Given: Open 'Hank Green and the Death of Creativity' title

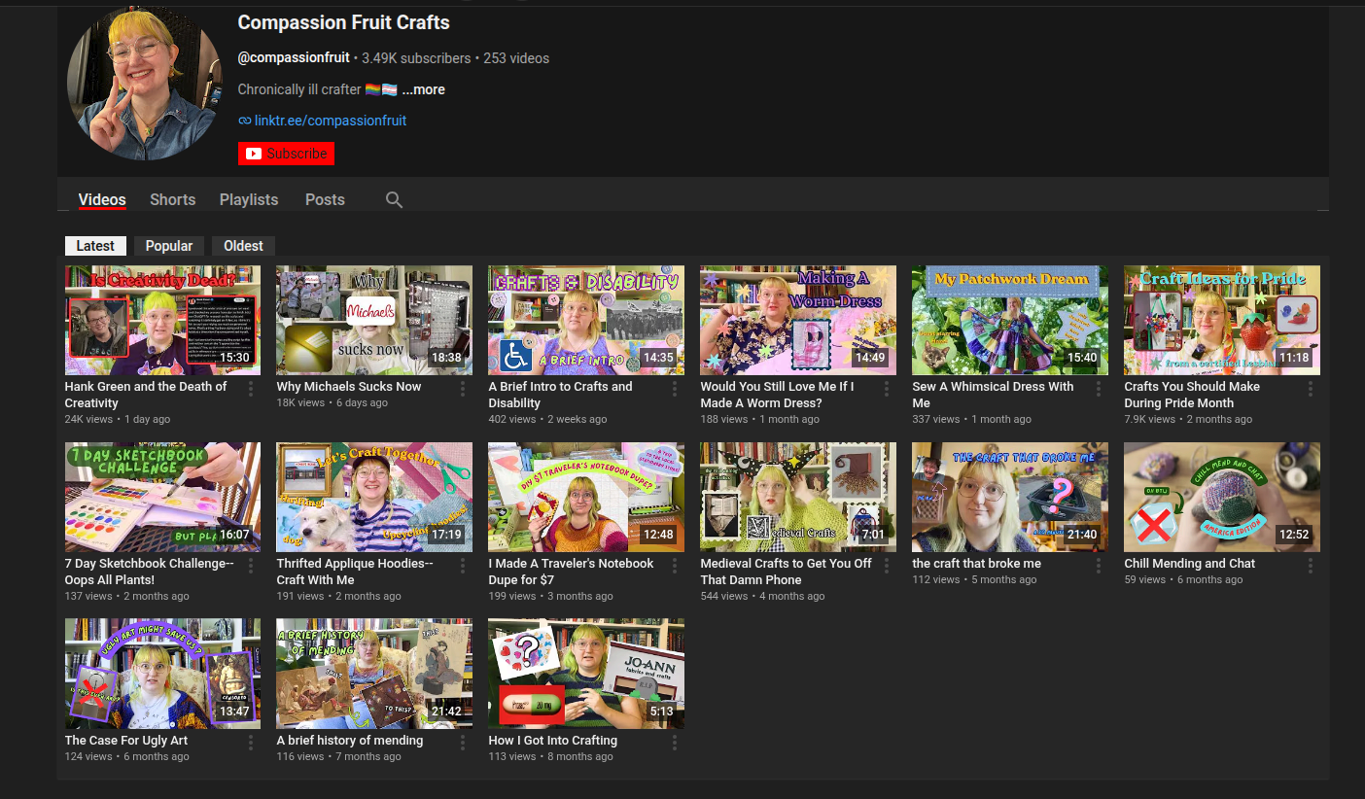Looking at the screenshot, I should click(146, 395).
